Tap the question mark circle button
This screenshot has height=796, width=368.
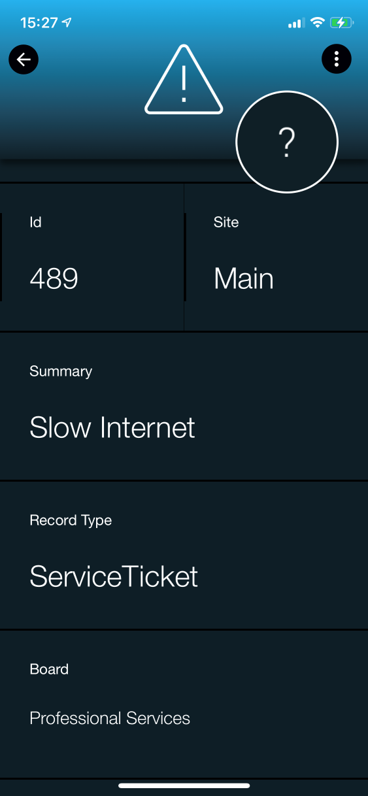287,142
